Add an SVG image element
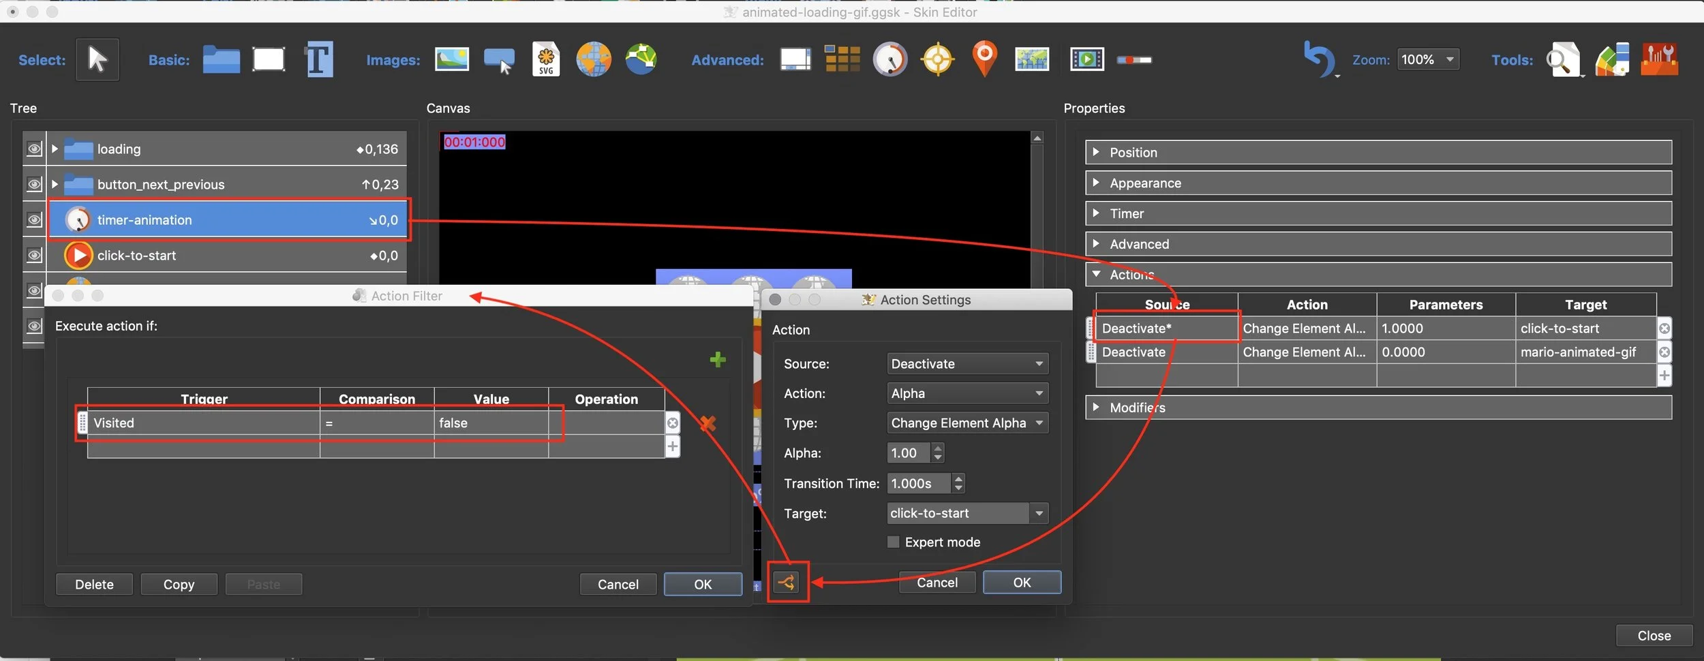Screen dimensions: 1704x661 (546, 59)
